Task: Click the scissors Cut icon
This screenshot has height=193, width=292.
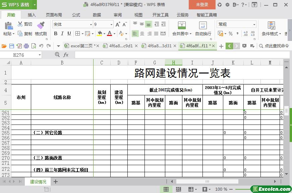Action: point(20,24)
